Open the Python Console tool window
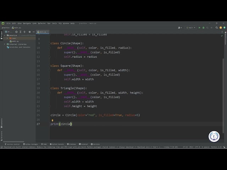227x170 pixels. [57, 144]
